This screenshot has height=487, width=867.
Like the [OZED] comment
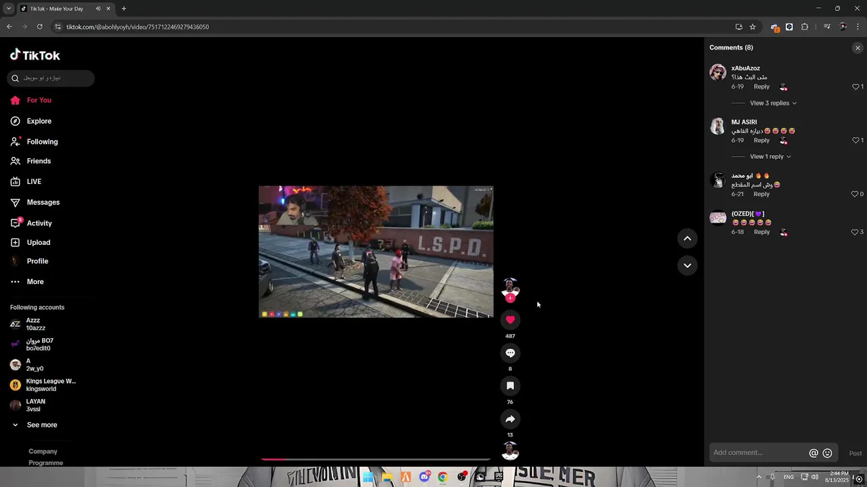point(855,232)
